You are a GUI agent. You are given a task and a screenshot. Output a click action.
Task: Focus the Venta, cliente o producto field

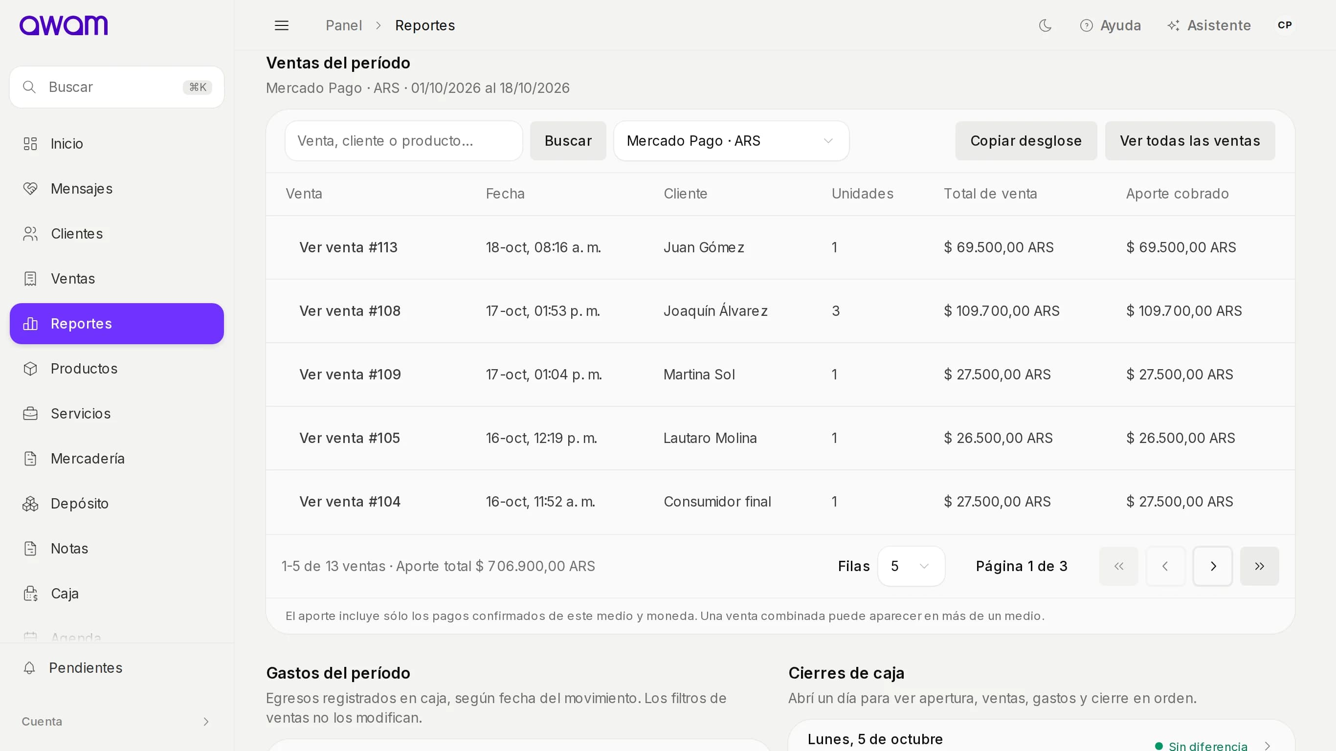point(403,141)
